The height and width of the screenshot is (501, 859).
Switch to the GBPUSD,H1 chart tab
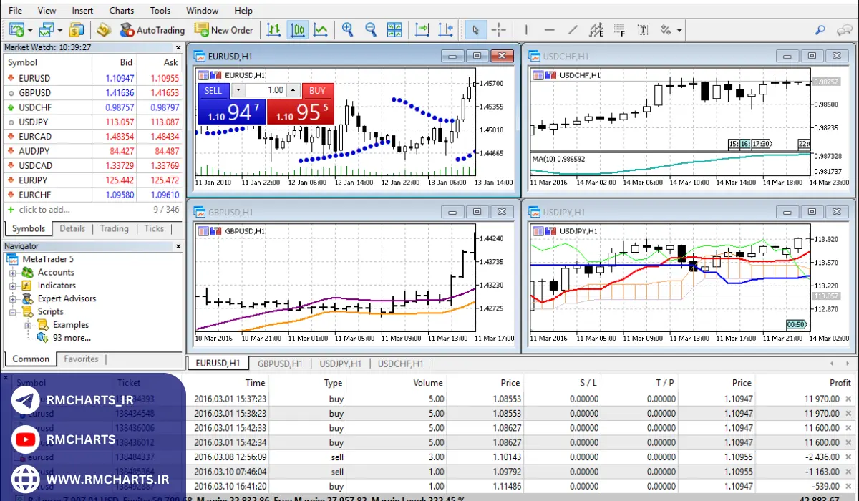(x=280, y=364)
